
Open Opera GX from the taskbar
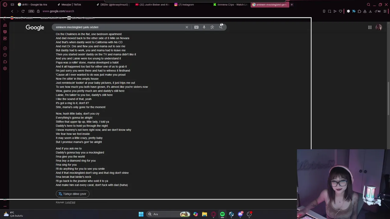pyautogui.click(x=213, y=214)
